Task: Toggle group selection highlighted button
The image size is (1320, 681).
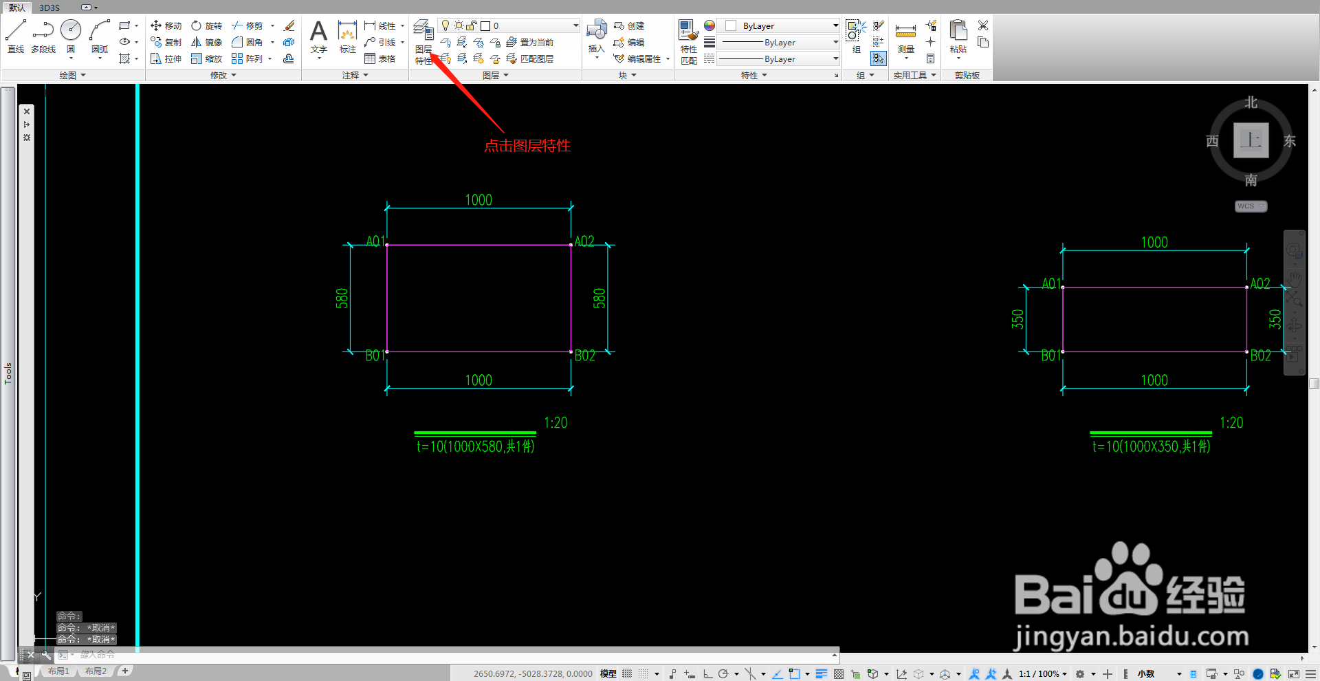Action: pos(879,58)
